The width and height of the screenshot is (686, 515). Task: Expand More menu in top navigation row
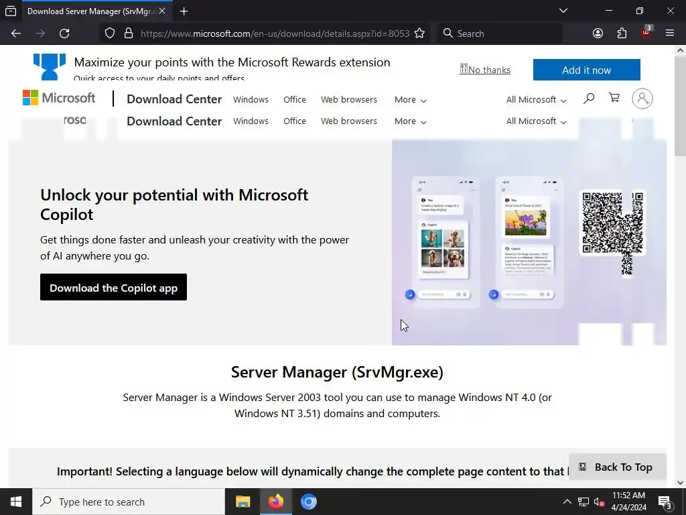pyautogui.click(x=411, y=100)
